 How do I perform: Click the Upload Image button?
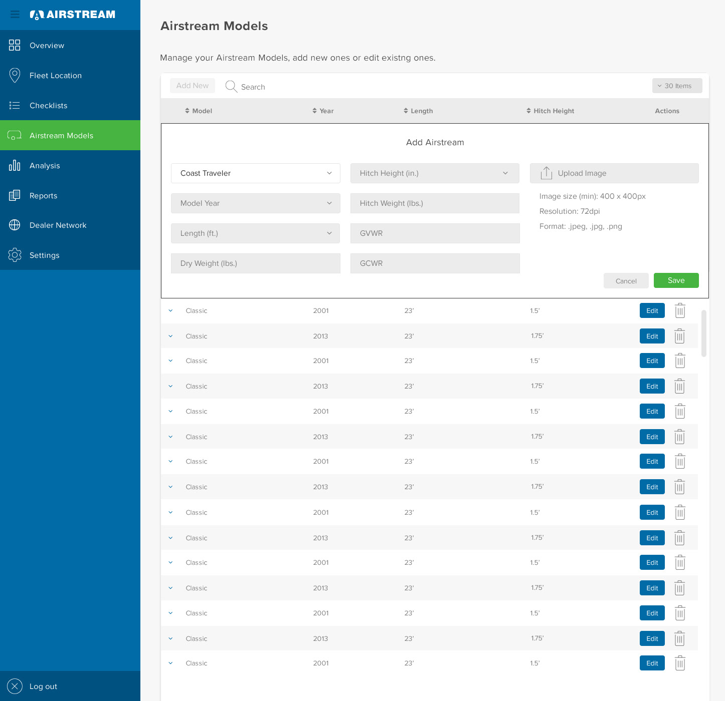[614, 173]
